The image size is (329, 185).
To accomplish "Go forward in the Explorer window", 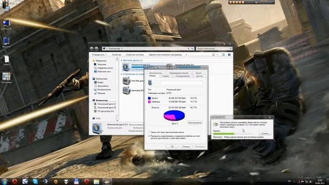I will coord(96,48).
